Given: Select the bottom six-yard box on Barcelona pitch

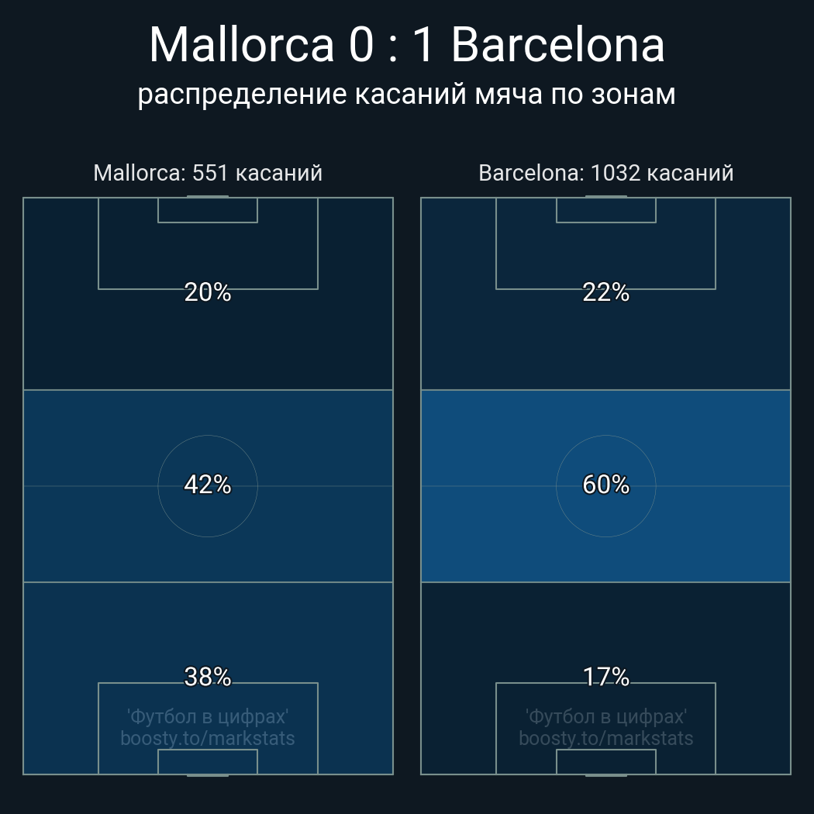Looking at the screenshot, I should click(x=605, y=761).
